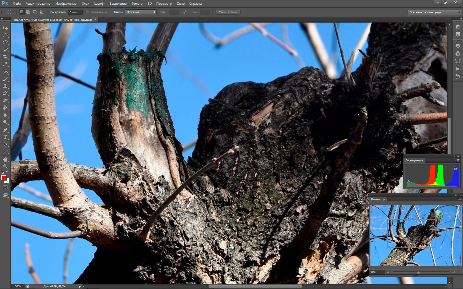Select the Pen tool
Image resolution: width=463 pixels, height=289 pixels.
pos(5,130)
